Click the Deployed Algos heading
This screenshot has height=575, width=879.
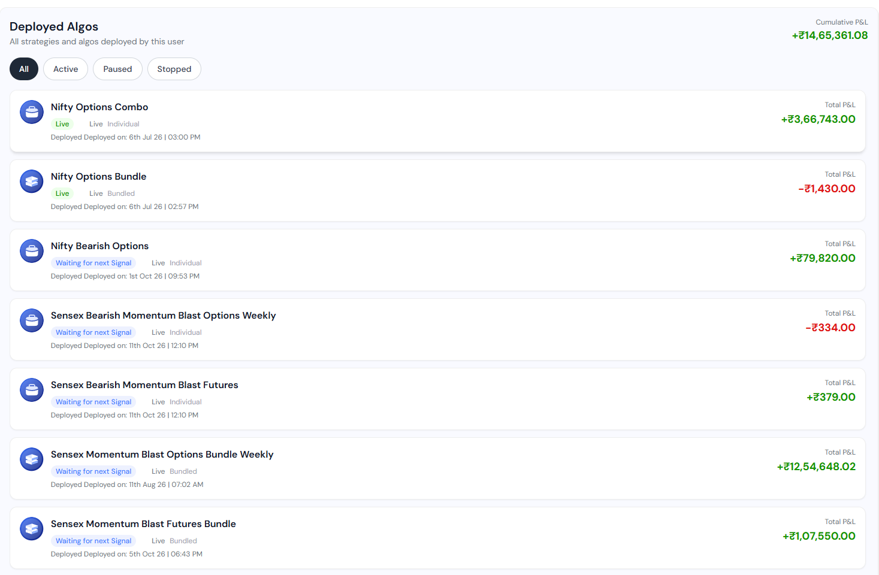pos(54,26)
